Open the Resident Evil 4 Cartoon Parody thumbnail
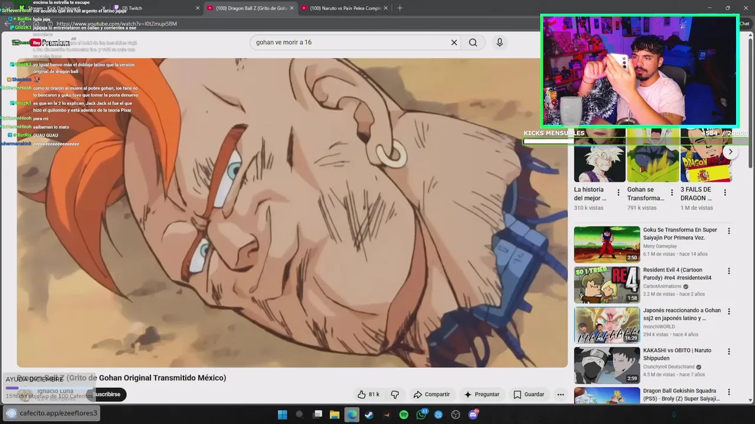 (x=607, y=284)
